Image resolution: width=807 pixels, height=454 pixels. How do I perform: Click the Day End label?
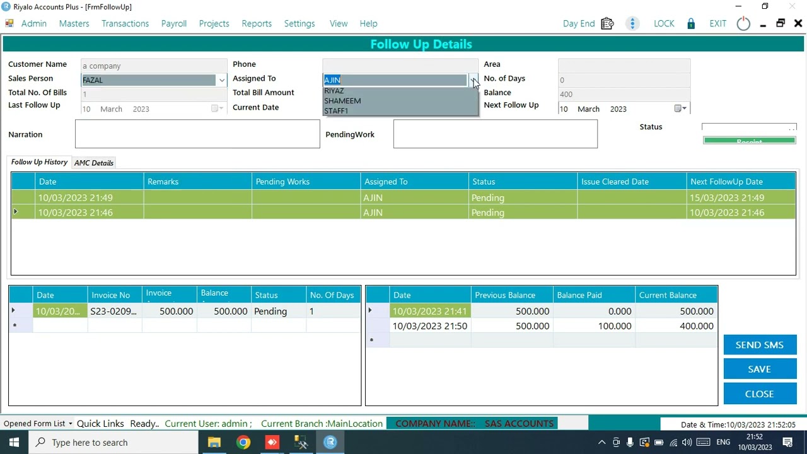[x=579, y=23]
